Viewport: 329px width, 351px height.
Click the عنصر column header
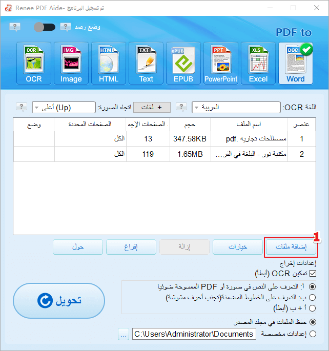[301, 124]
